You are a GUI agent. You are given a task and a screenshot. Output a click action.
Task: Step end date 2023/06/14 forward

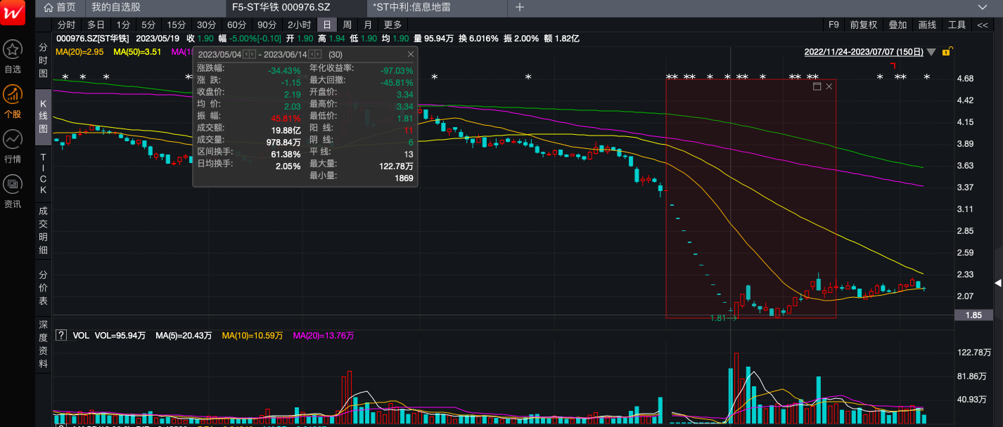[x=318, y=54]
